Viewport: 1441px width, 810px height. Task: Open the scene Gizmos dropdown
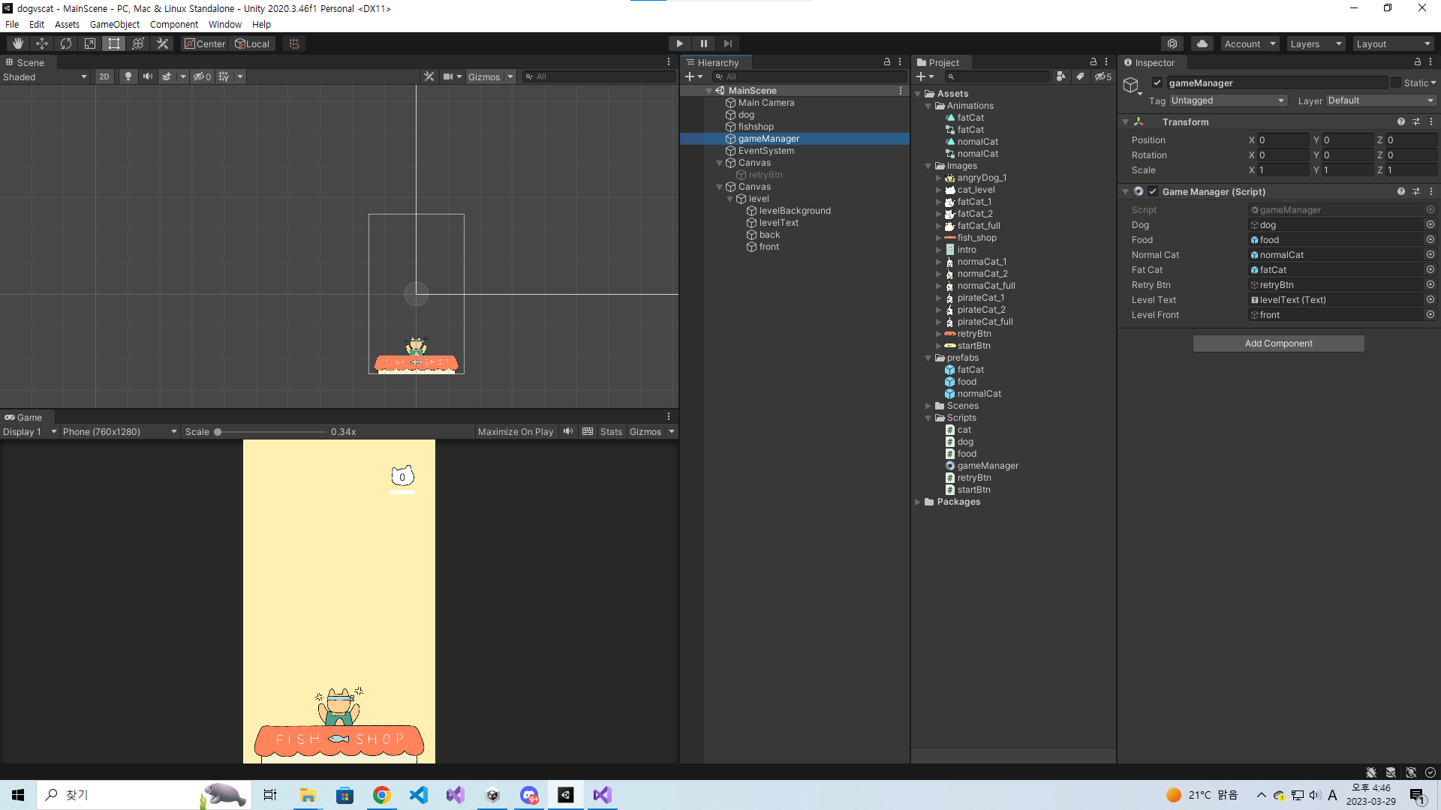pyautogui.click(x=491, y=76)
